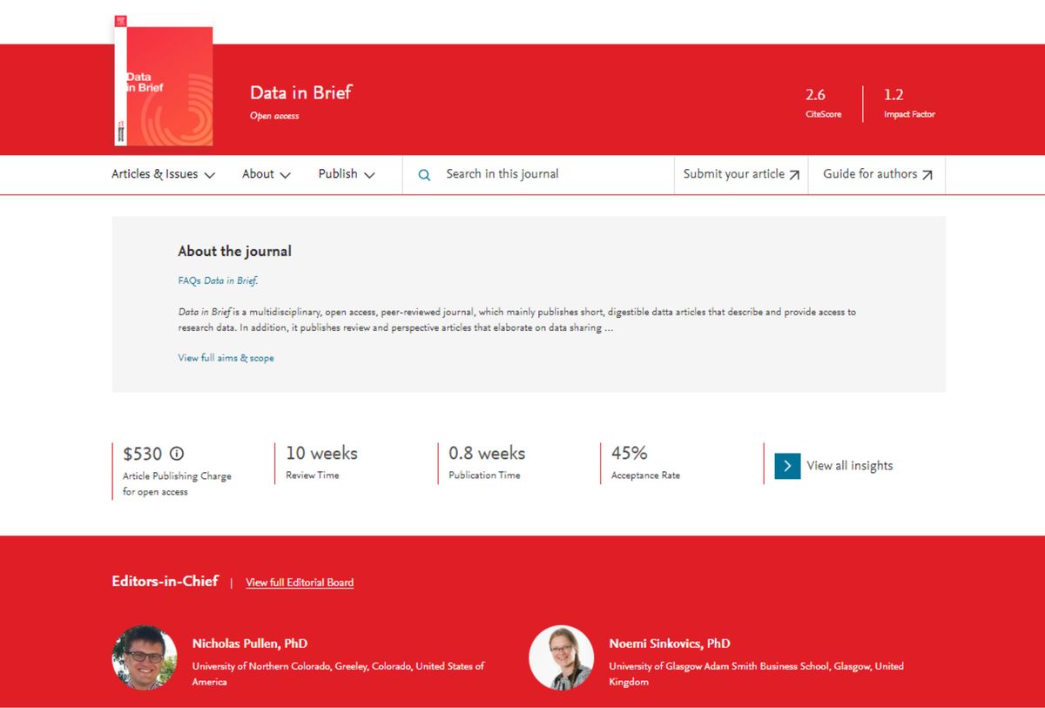The height and width of the screenshot is (708, 1045).
Task: Click the Data in Brief journal title
Action: [300, 93]
